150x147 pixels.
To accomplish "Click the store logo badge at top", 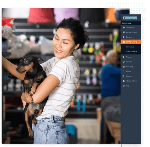I will pos(130,18).
